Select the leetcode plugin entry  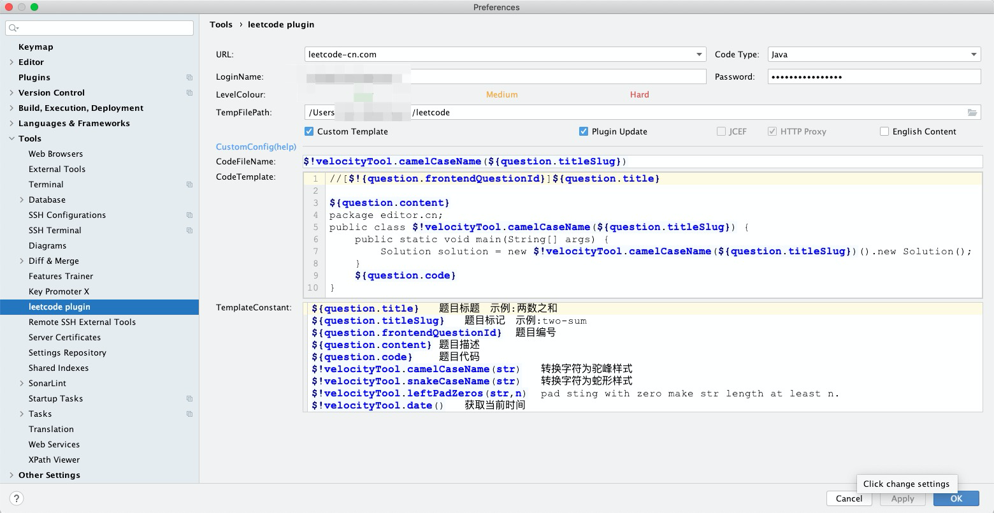(x=99, y=307)
